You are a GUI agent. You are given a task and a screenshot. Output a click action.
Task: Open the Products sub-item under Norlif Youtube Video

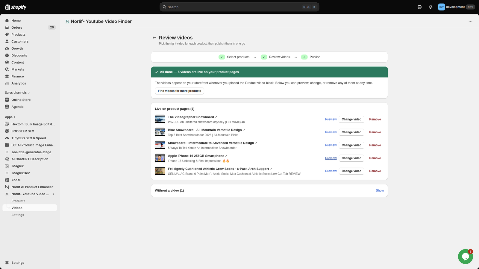18,201
